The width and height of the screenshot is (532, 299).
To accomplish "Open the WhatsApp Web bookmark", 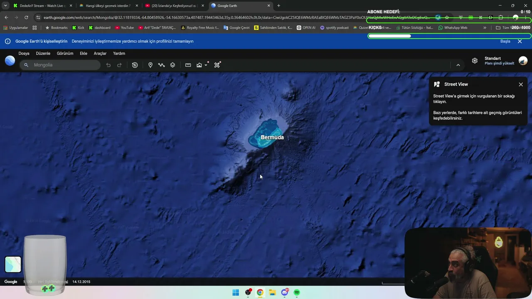I will [453, 27].
